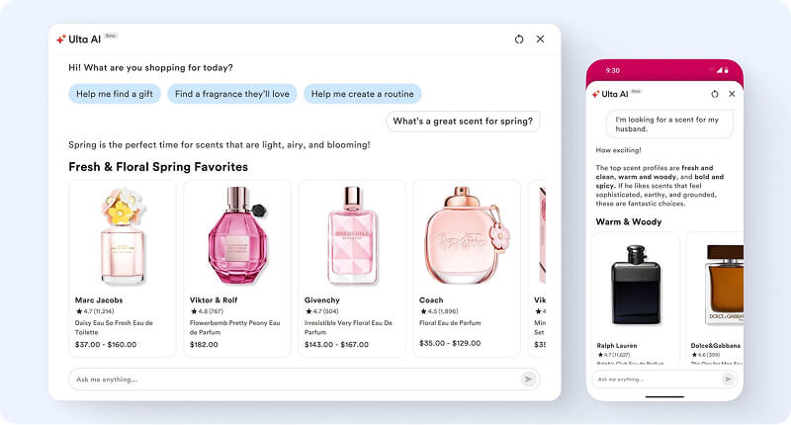Select the 'Help me find a gift' suggestion
The image size is (791, 425).
click(115, 94)
